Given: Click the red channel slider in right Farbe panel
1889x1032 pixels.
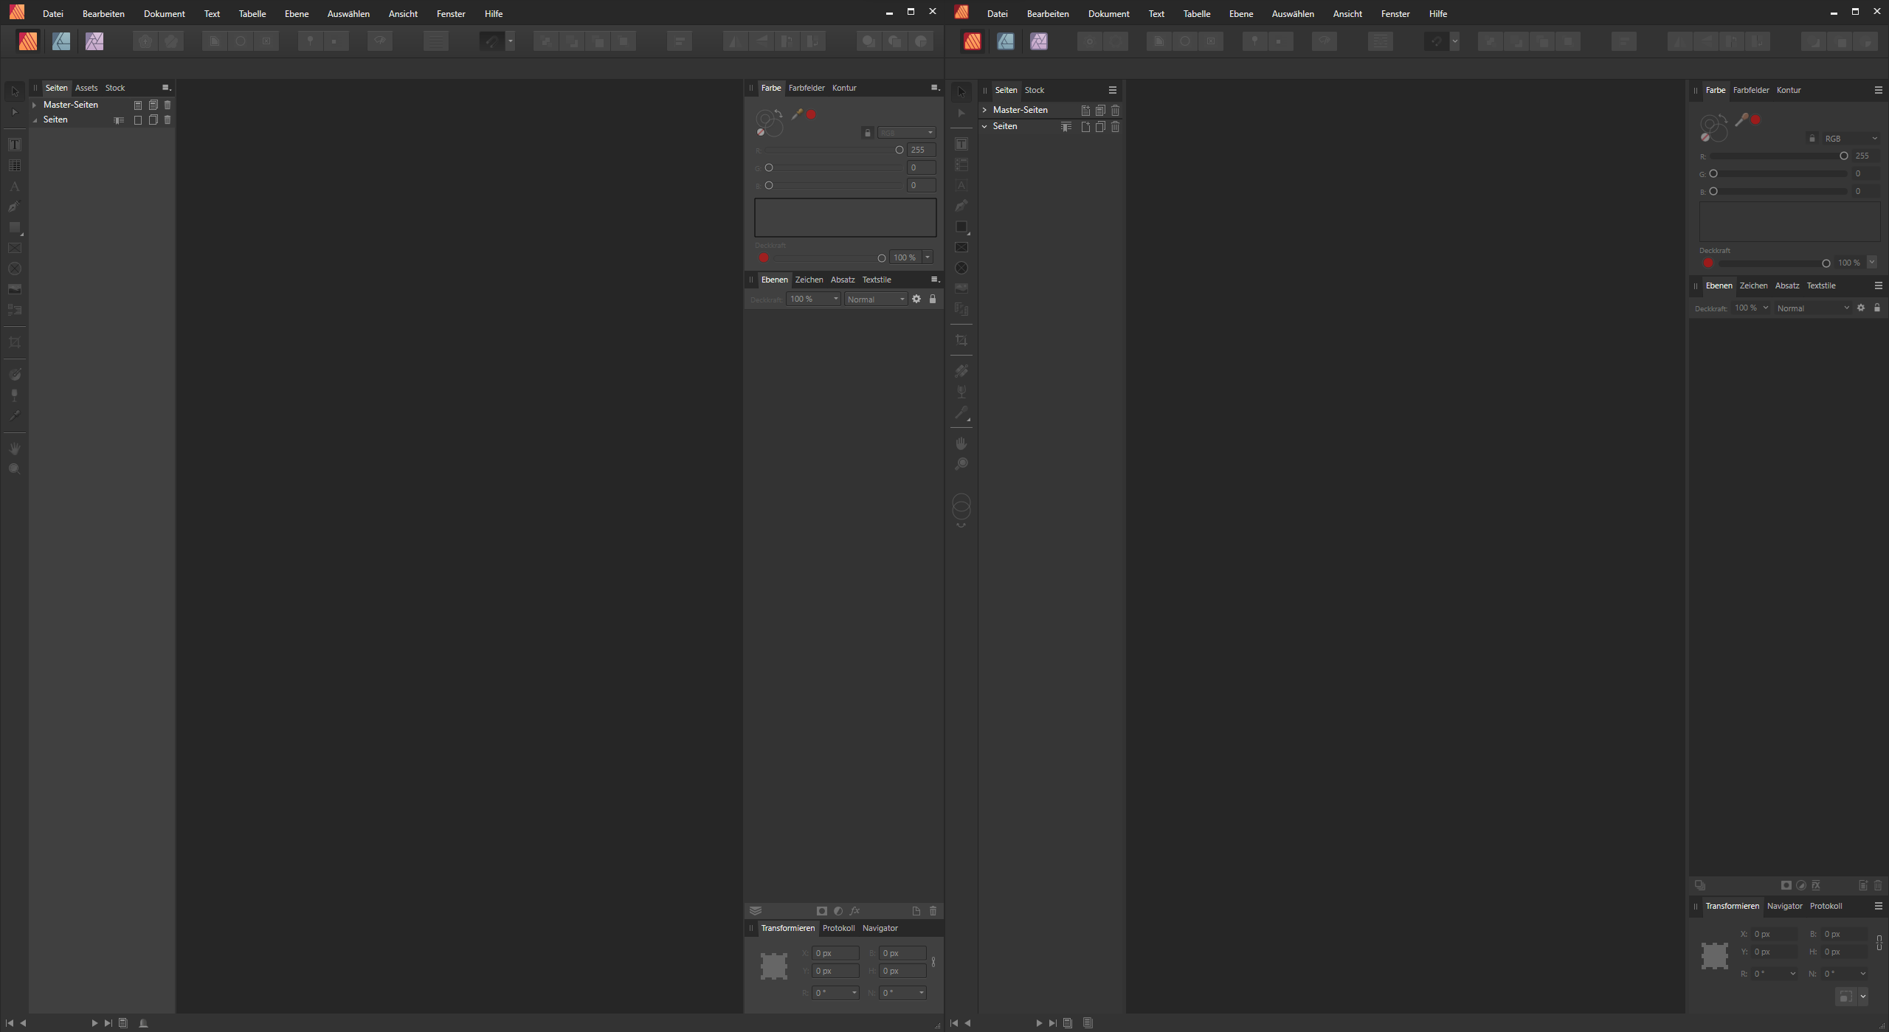Looking at the screenshot, I should (x=1778, y=156).
